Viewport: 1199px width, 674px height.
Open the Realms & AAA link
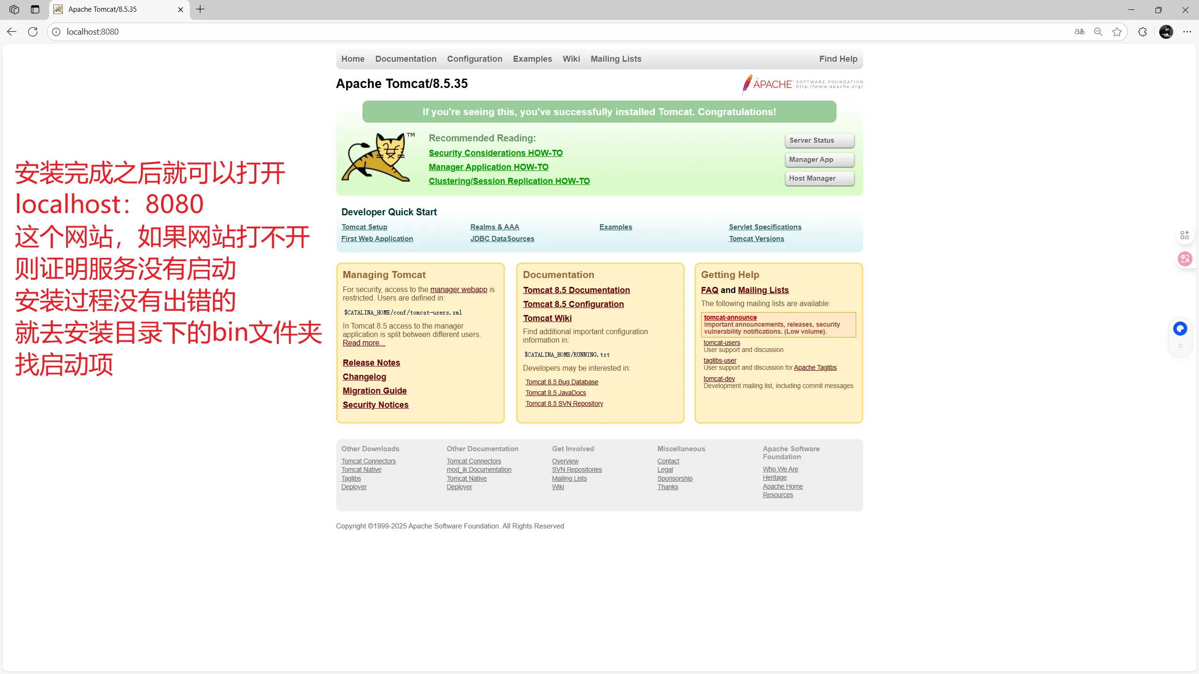[495, 227]
